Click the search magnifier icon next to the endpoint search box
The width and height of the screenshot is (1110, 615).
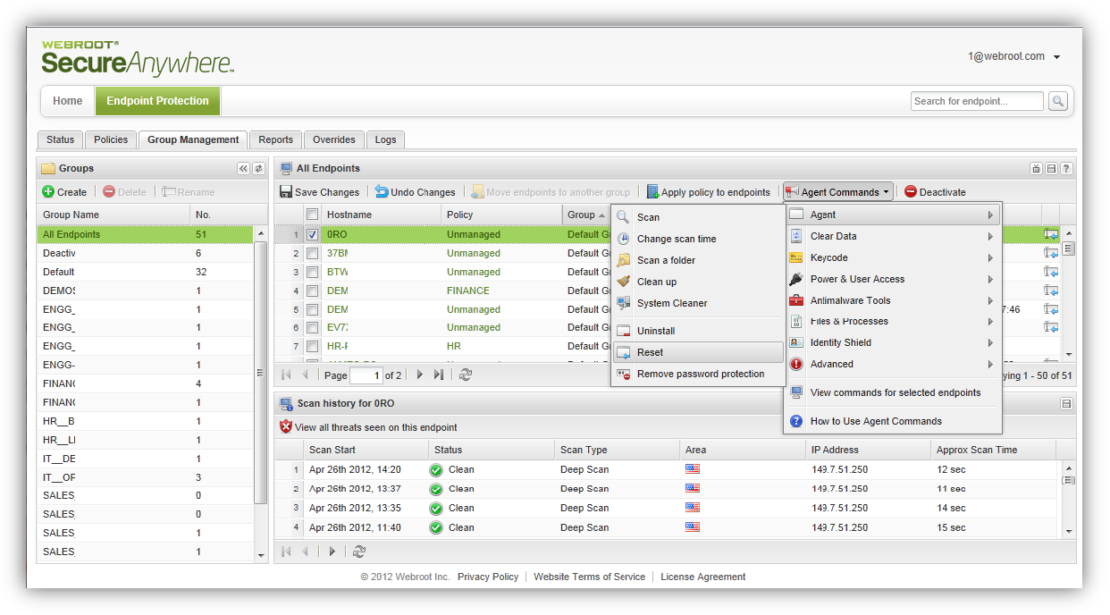click(1057, 101)
